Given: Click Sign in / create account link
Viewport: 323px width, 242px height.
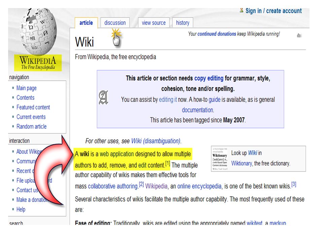Looking at the screenshot, I should coord(274,11).
